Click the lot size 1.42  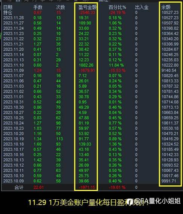pos(37,160)
